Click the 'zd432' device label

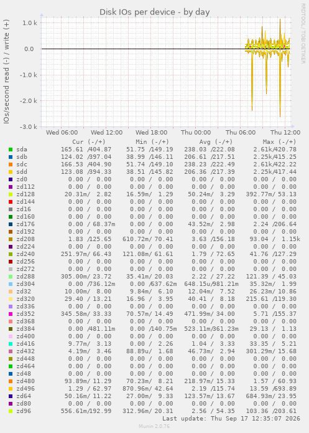tap(25, 351)
